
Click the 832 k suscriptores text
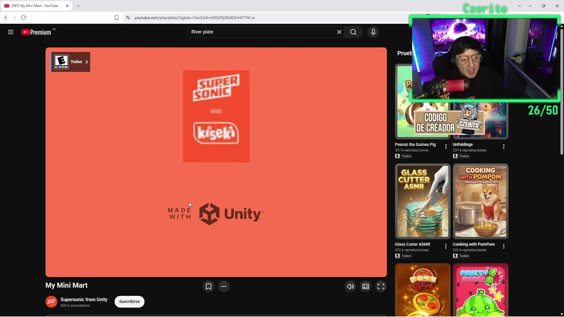coord(75,306)
